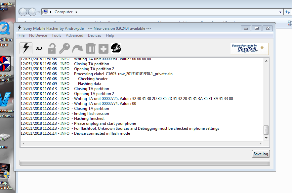This screenshot has width=292, height=193.
Task: Open the BLU bootloader unlock tool
Action: [39, 48]
